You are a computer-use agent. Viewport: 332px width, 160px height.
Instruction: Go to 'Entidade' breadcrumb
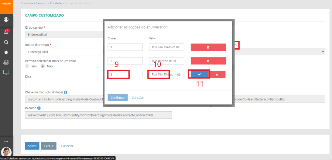click(56, 3)
